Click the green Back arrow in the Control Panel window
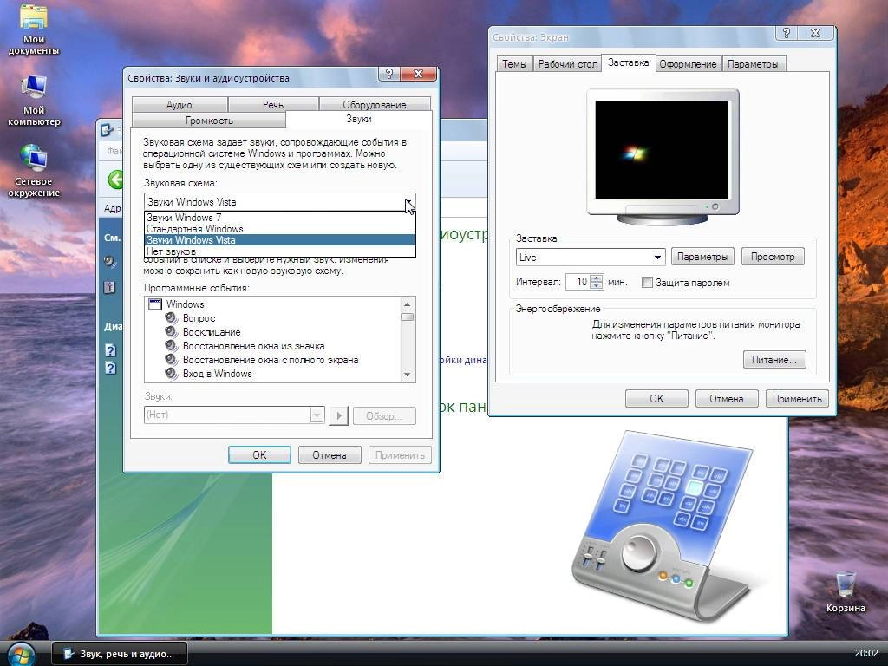 click(x=116, y=180)
